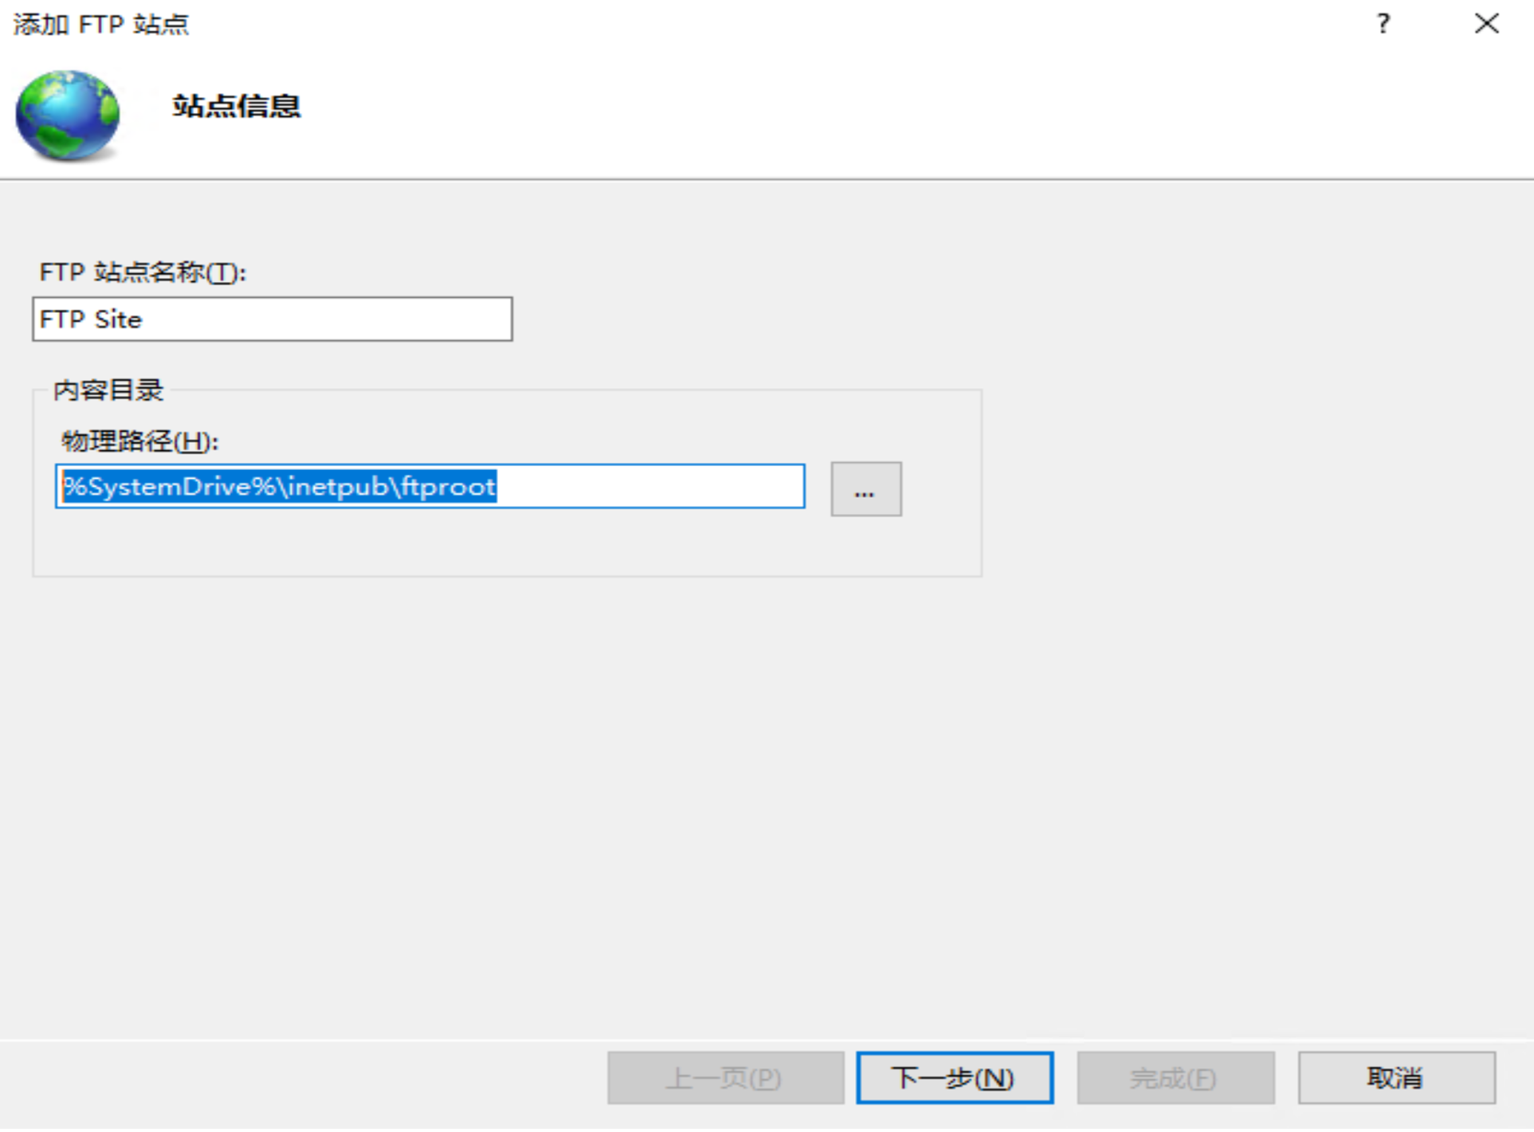Image resolution: width=1534 pixels, height=1132 pixels.
Task: Click the FTP 站点名称 input field
Action: pos(273,319)
